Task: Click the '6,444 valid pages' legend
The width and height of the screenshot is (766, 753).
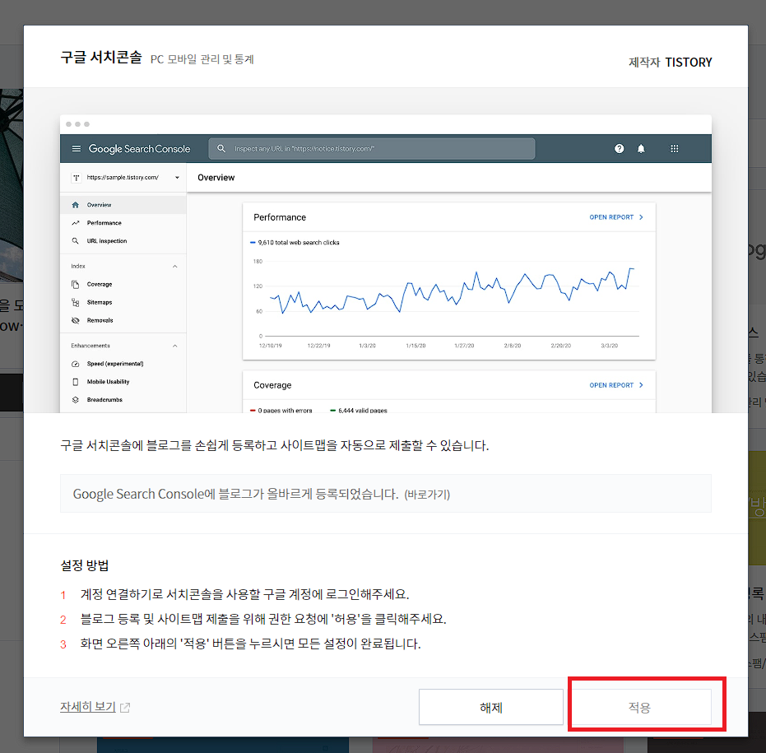Action: [x=359, y=411]
